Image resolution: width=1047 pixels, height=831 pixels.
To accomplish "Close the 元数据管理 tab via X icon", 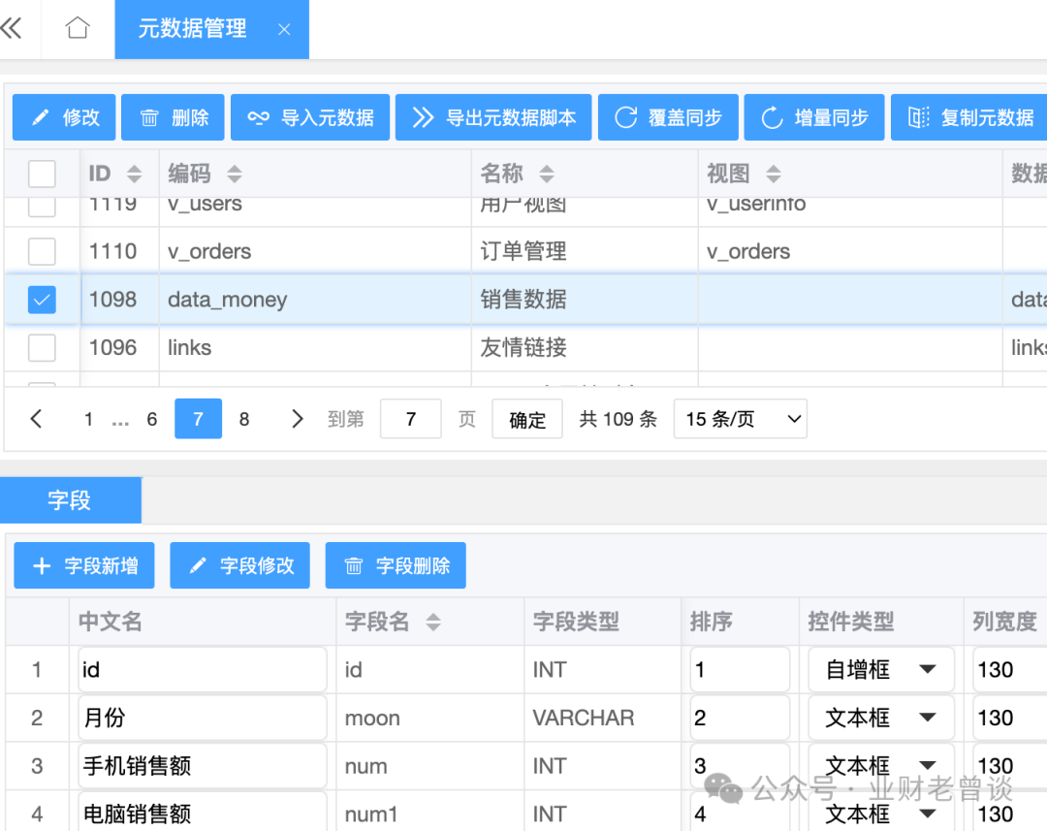I will pyautogui.click(x=284, y=30).
